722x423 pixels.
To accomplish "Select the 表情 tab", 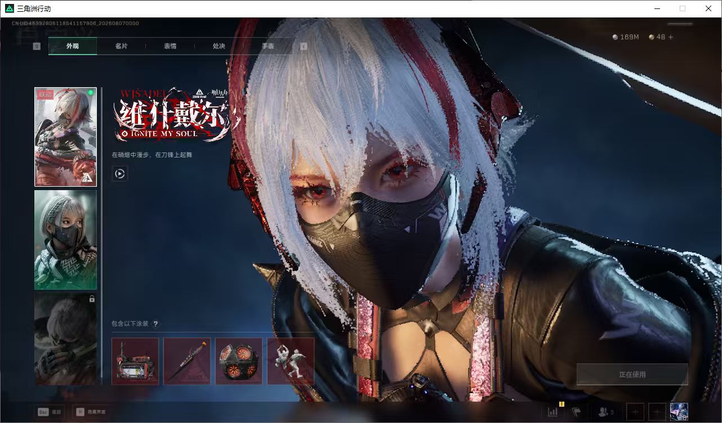I will (170, 46).
